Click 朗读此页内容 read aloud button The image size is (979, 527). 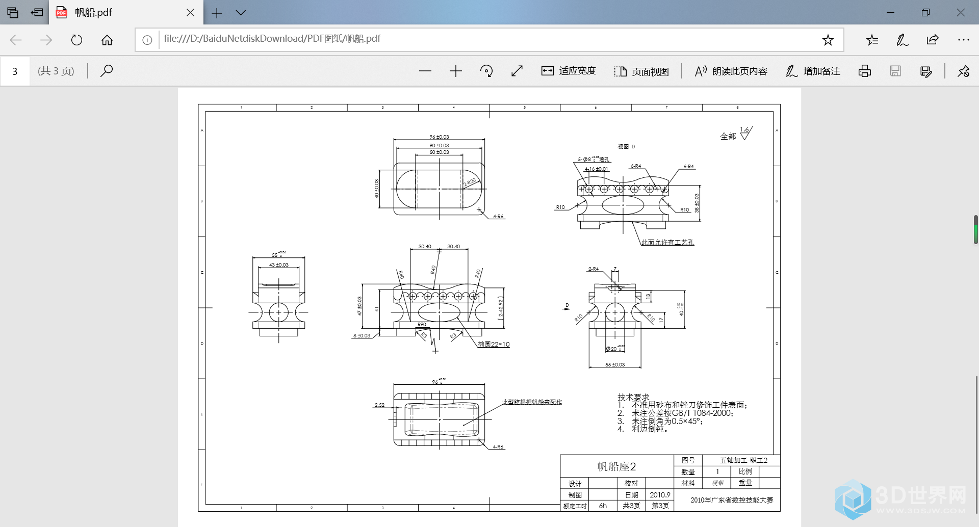(731, 71)
